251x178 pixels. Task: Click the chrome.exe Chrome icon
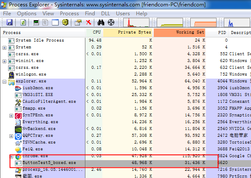coord(18,157)
